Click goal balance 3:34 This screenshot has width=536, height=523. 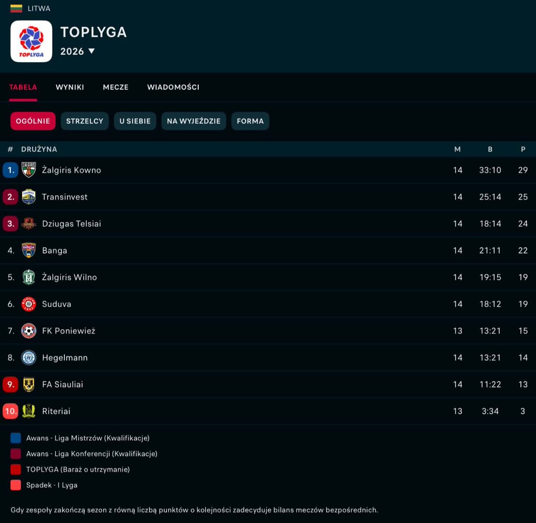[490, 411]
